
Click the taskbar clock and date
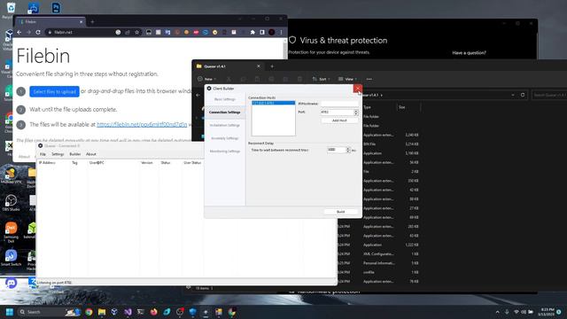pyautogui.click(x=547, y=312)
